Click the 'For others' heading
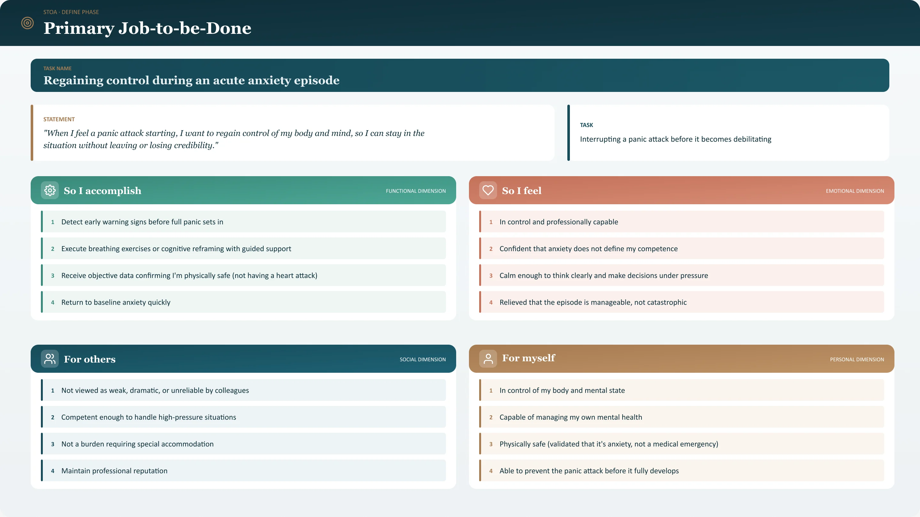920x517 pixels. click(x=90, y=359)
